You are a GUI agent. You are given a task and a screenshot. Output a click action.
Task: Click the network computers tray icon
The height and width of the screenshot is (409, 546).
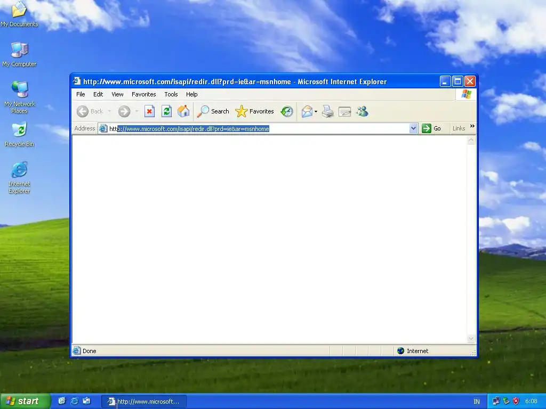[x=496, y=401]
